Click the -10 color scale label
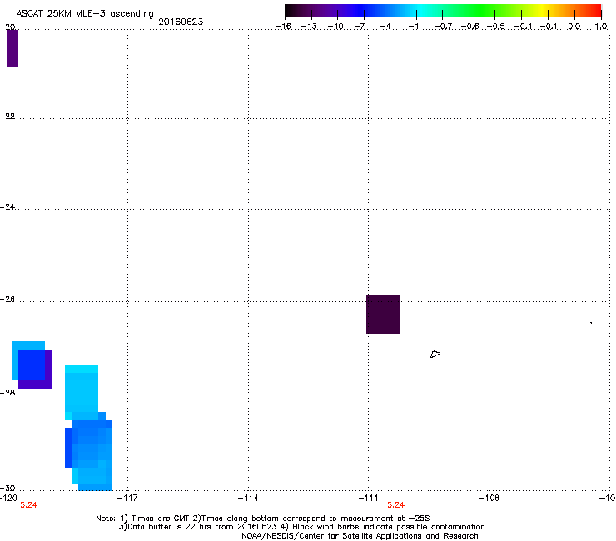The height and width of the screenshot is (541, 616). pyautogui.click(x=335, y=27)
